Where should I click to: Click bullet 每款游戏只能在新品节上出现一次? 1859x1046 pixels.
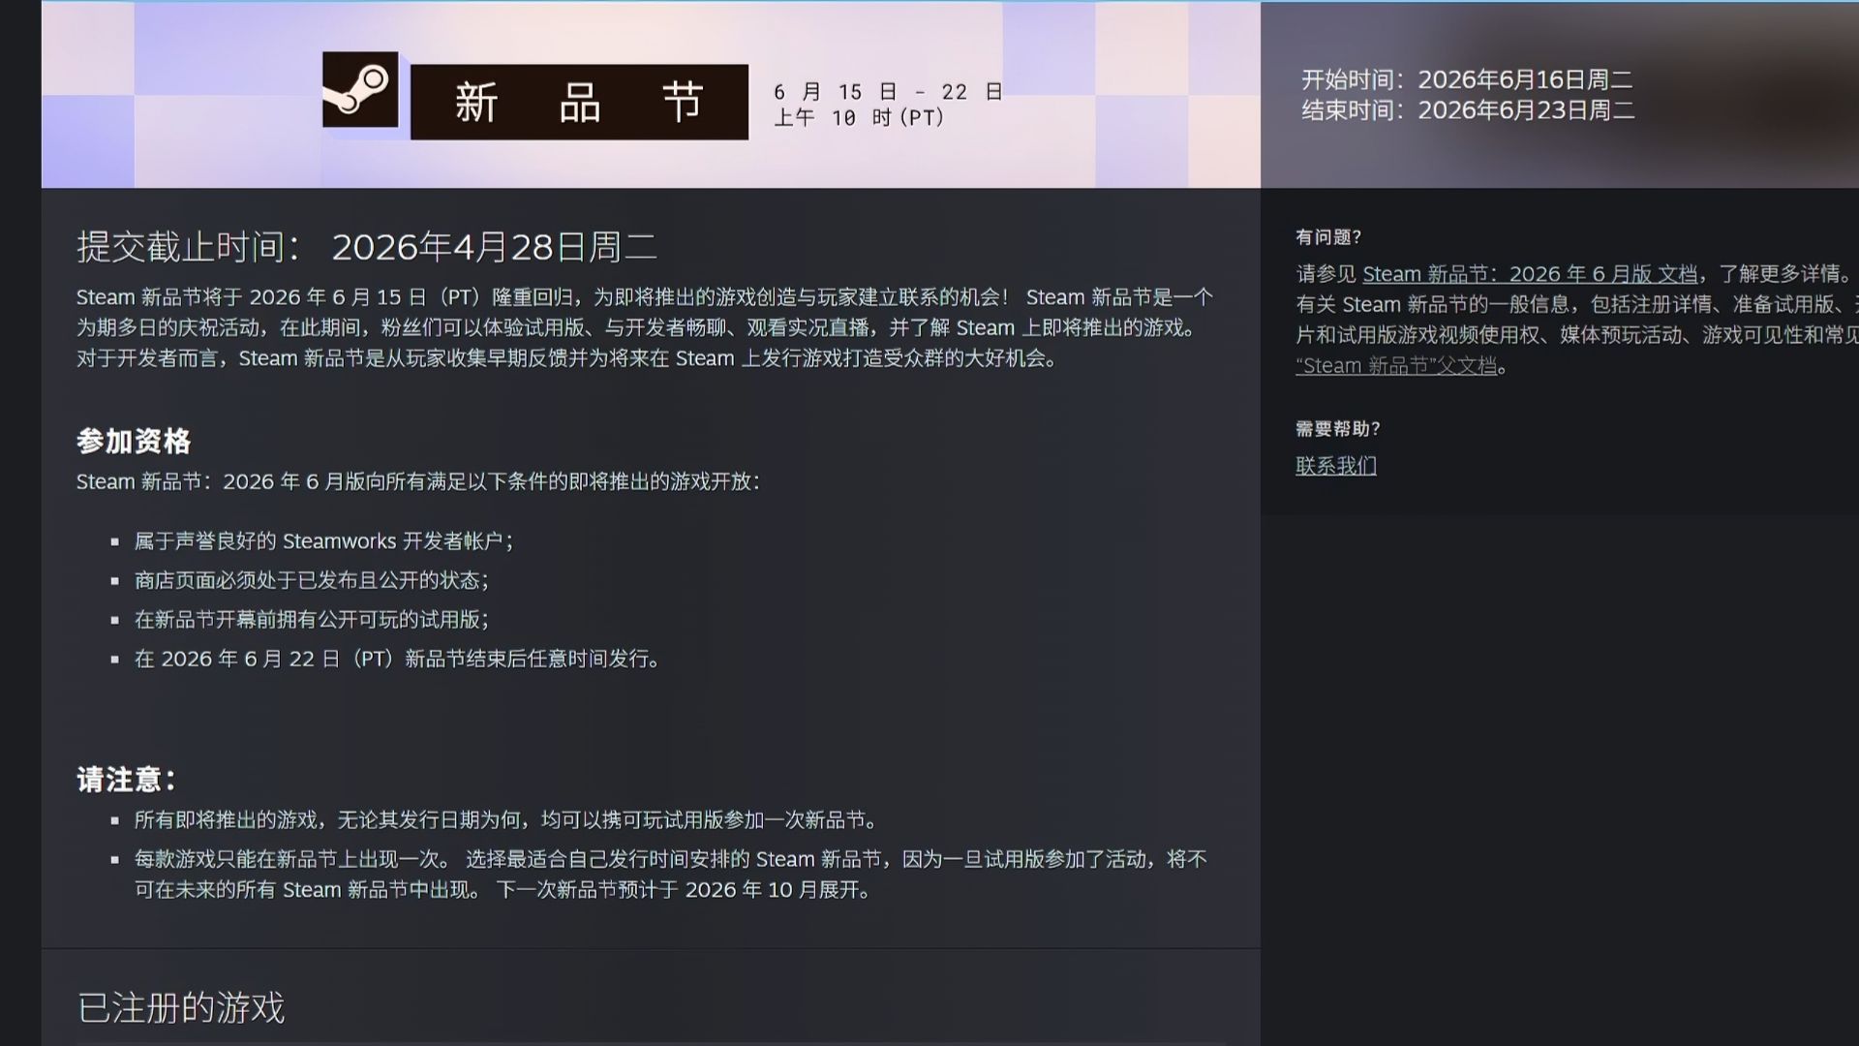[x=670, y=875]
